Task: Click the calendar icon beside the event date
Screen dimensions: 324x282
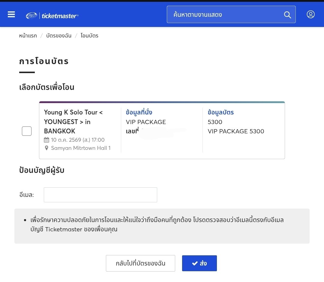Action: click(46, 140)
